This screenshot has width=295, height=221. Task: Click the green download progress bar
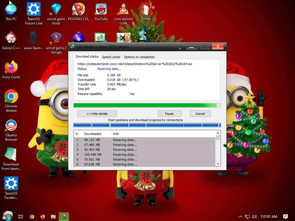[147, 105]
